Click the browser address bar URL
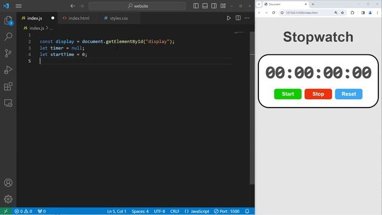382x215 pixels. [x=301, y=13]
